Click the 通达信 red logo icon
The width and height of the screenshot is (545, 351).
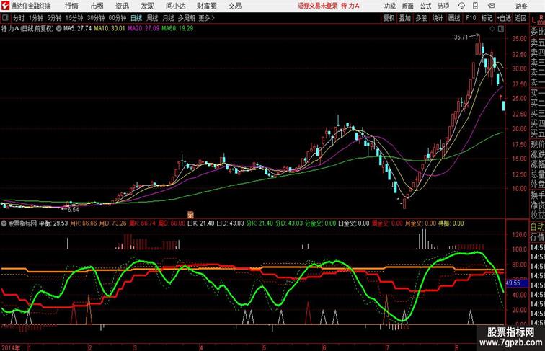coord(5,6)
